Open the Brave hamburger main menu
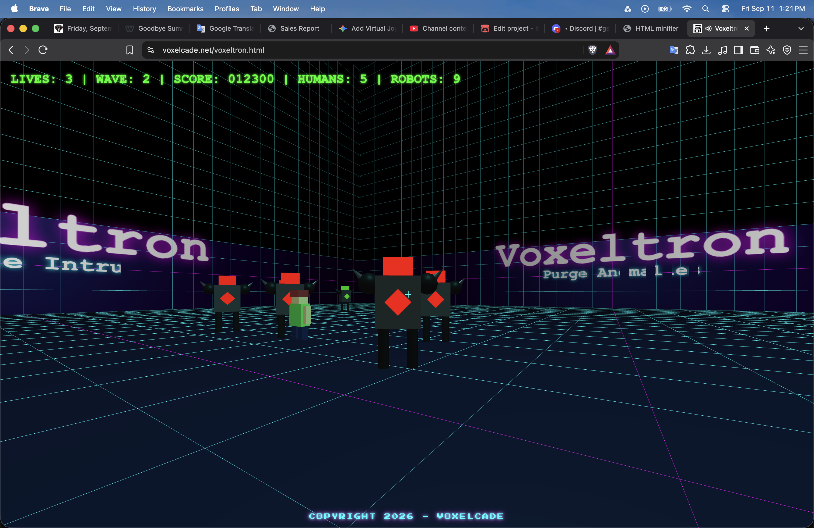Viewport: 814px width, 528px height. [x=803, y=50]
